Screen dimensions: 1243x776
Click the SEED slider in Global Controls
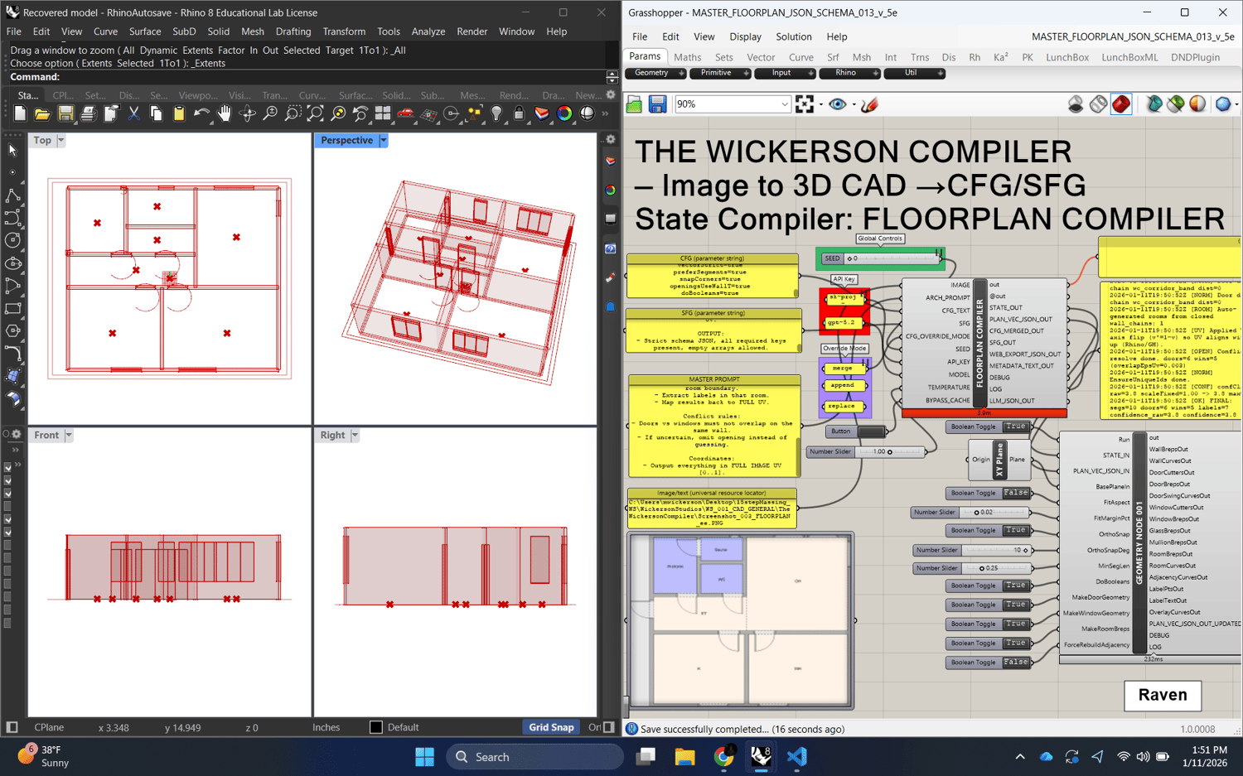click(883, 258)
